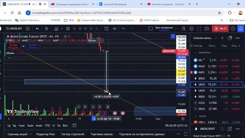The width and height of the screenshot is (245, 138).
Task: Expand the indicators favorites dropdown arrow
Action: coord(62,29)
